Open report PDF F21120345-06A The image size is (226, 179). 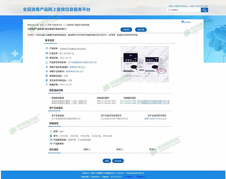tap(145, 101)
